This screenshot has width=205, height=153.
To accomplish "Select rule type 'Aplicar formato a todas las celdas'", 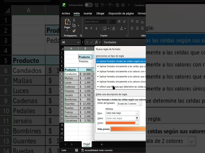I will (x=121, y=61).
